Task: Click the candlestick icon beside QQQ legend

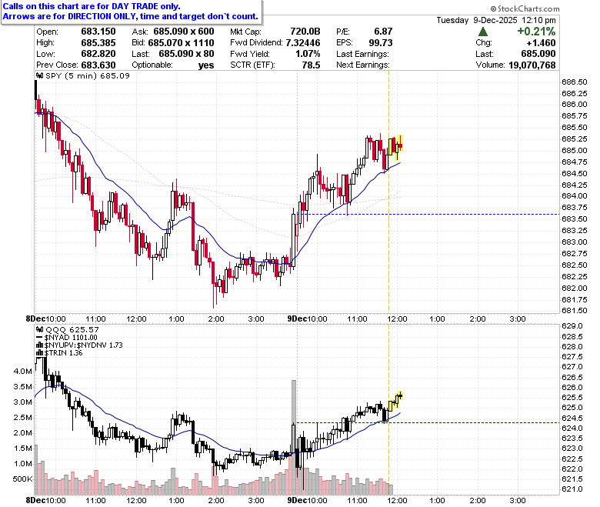Action: pos(40,329)
